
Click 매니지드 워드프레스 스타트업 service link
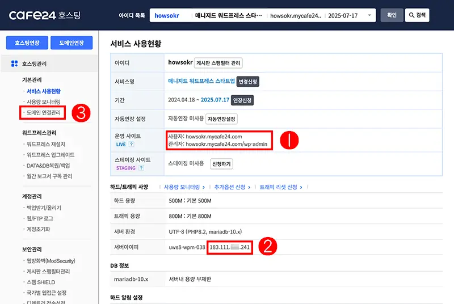201,81
